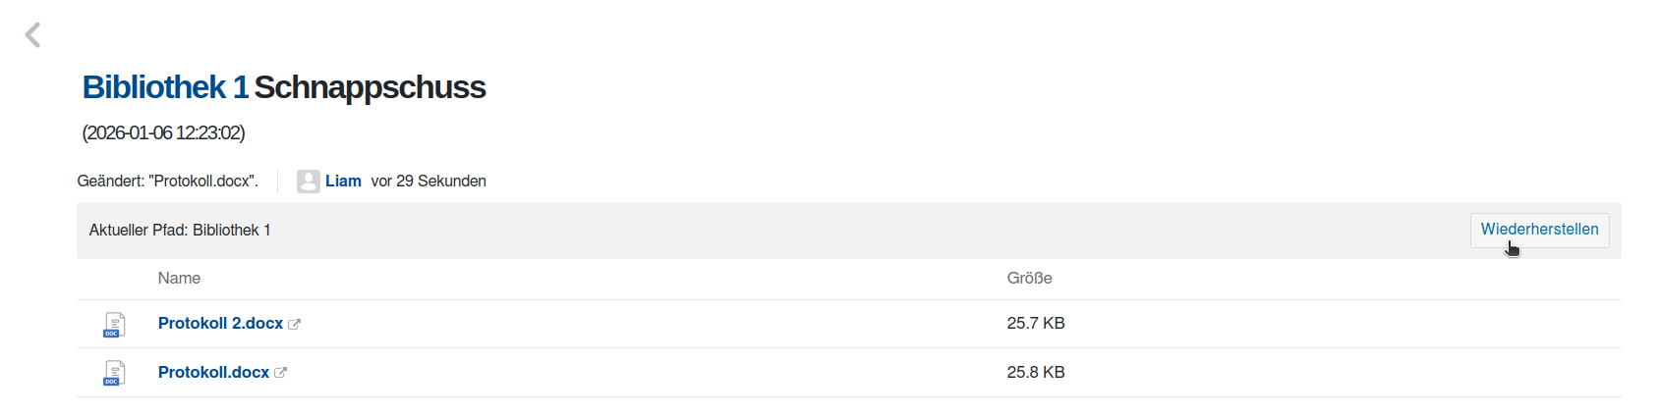Viewport: 1660px width, 417px height.
Task: Click the 'Aktueller Pfad: Bibliothek 1' path text
Action: click(180, 231)
